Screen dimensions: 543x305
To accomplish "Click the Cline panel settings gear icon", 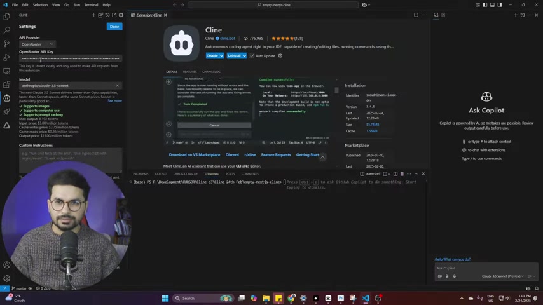I will tap(121, 15).
